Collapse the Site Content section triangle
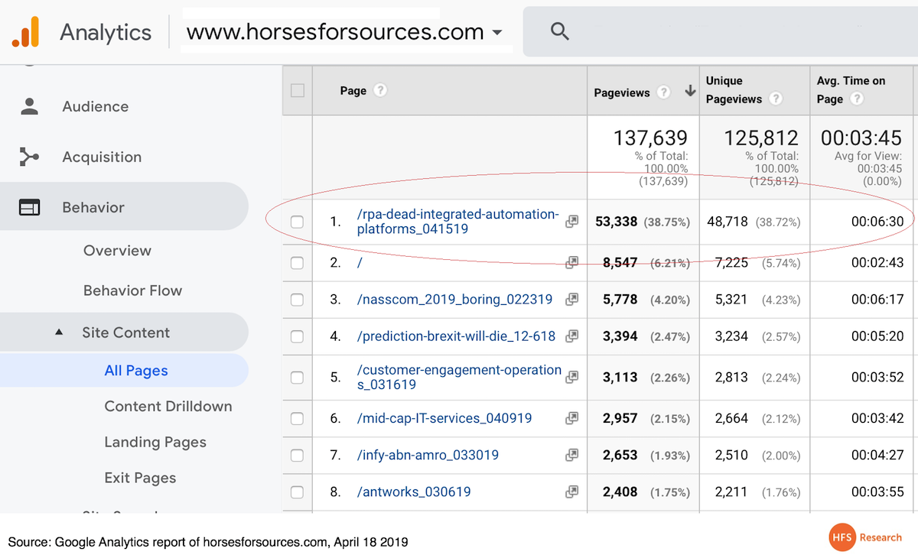 [x=59, y=333]
